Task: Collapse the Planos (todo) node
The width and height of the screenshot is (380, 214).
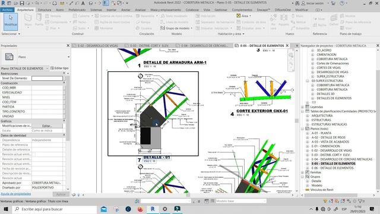Action: pos(302,129)
